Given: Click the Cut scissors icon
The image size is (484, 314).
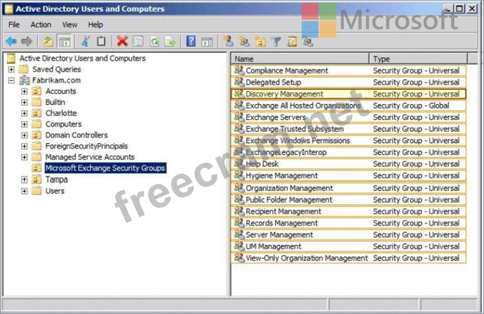Looking at the screenshot, I should tap(85, 42).
